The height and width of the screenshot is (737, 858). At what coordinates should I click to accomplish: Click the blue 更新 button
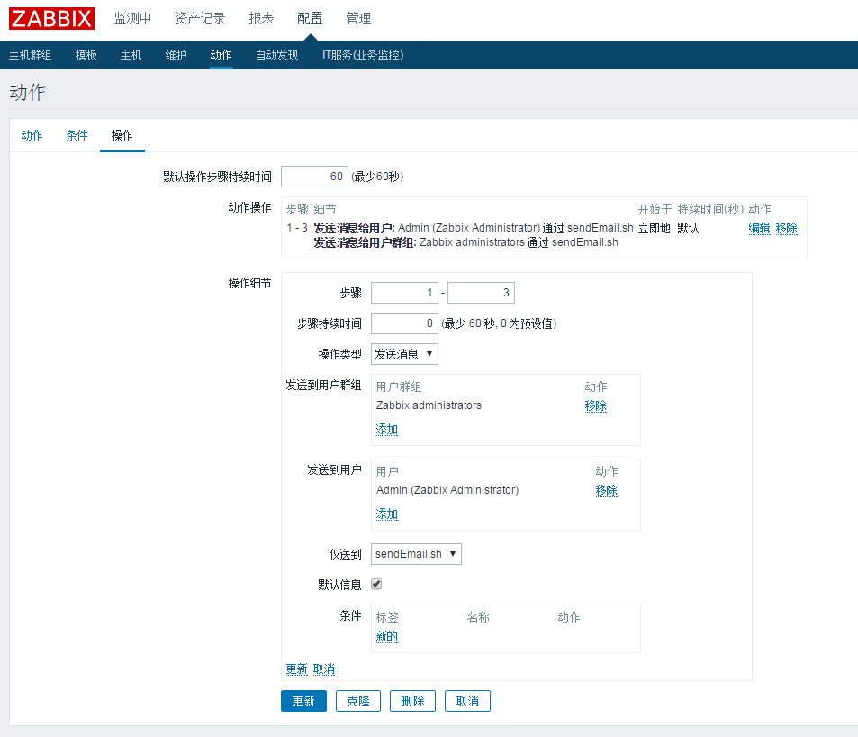click(303, 701)
